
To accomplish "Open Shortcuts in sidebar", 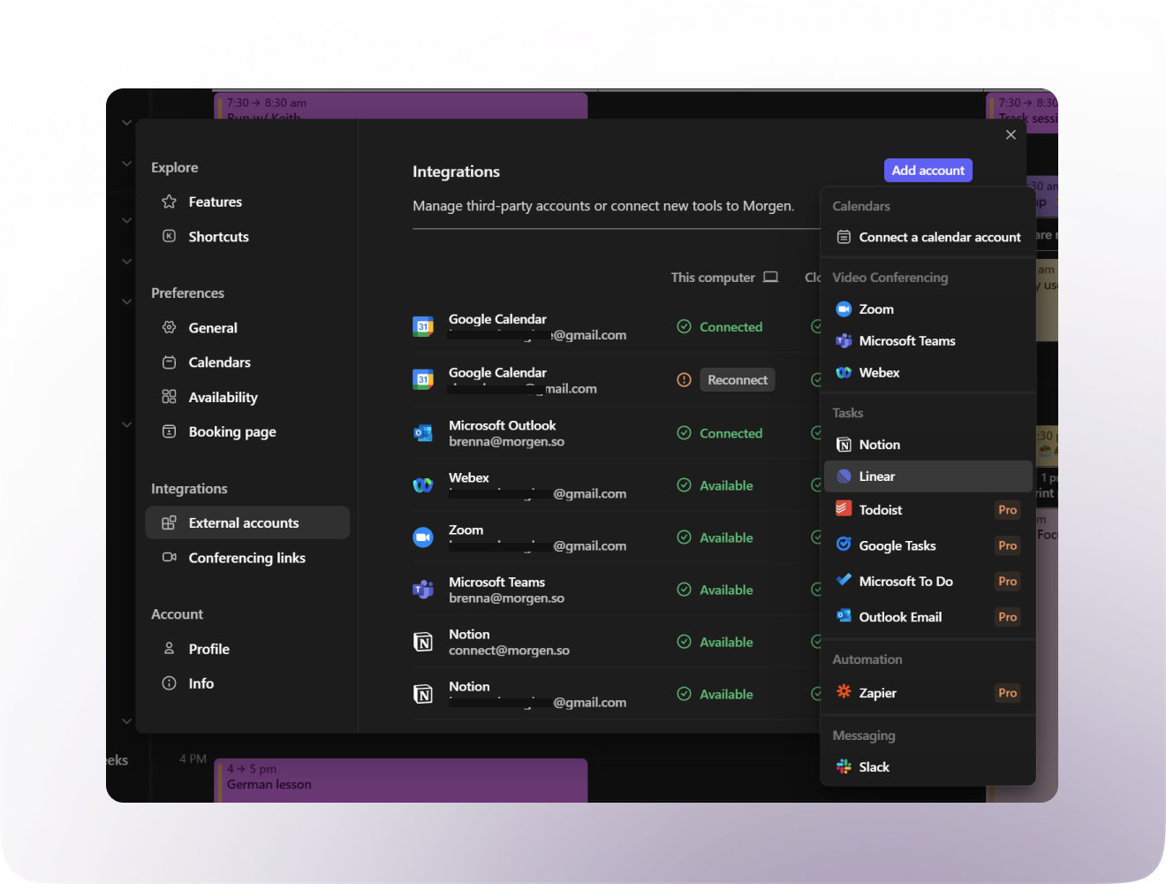I will pos(247,236).
